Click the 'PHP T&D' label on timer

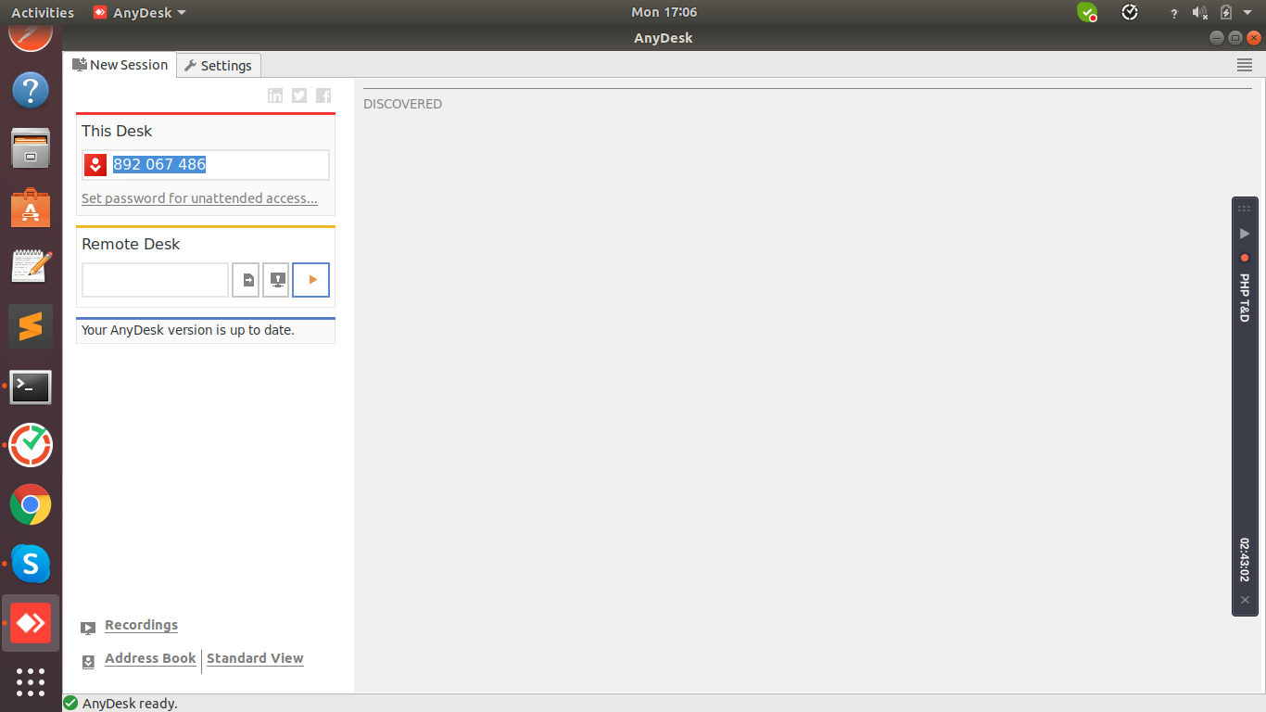[x=1245, y=298]
